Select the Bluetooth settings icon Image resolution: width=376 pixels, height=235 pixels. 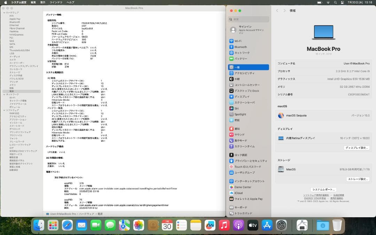tap(240, 47)
